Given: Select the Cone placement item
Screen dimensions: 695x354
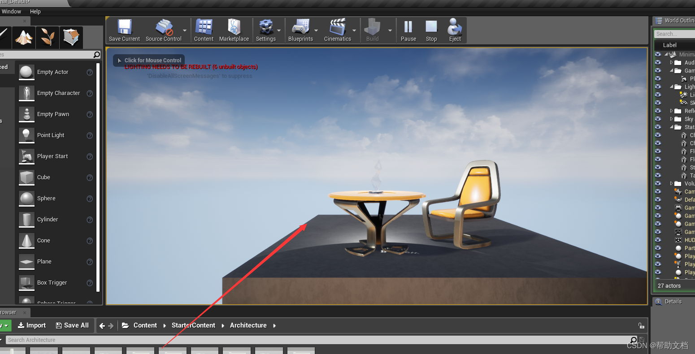Looking at the screenshot, I should click(x=56, y=241).
